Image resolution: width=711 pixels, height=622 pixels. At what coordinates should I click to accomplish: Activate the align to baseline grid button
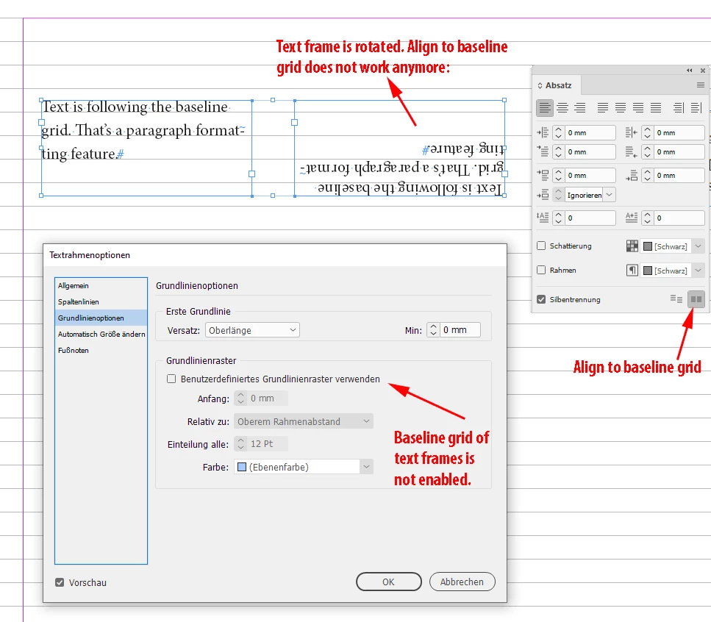pyautogui.click(x=696, y=299)
